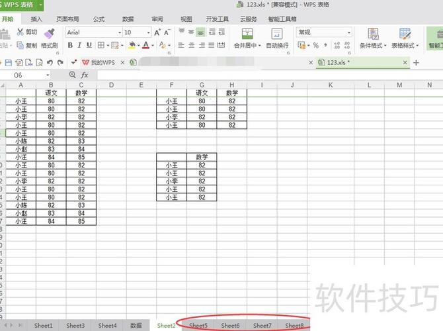The width and height of the screenshot is (443, 331).
Task: Expand the borders dropdown arrow
Action: [108, 45]
